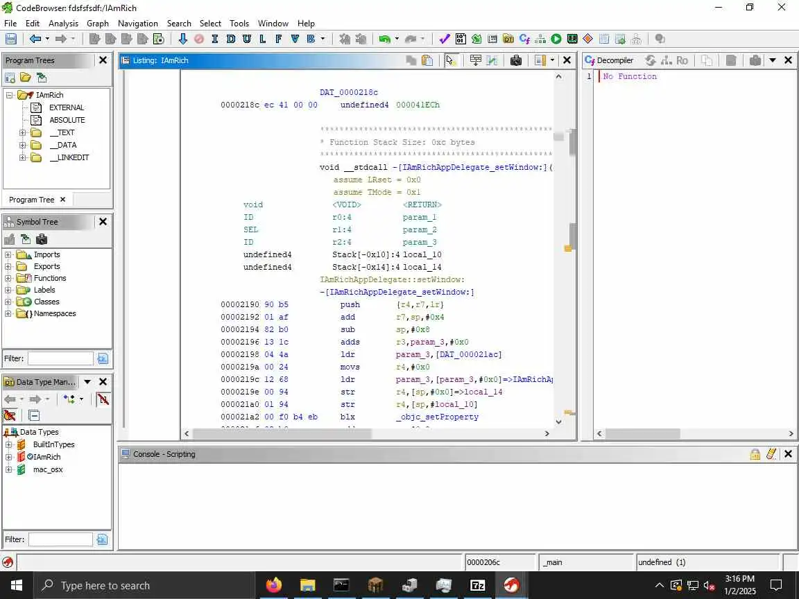This screenshot has height=599, width=799.
Task: Expand the __TEXT folder
Action: click(22, 132)
